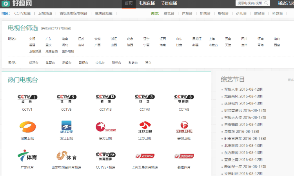Filter stations by region 内蒙古
294x176 pixels.
point(213,45)
